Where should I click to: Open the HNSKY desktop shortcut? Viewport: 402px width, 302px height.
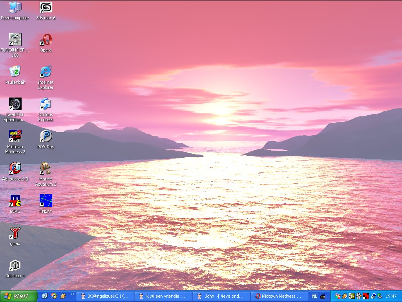(x=46, y=201)
